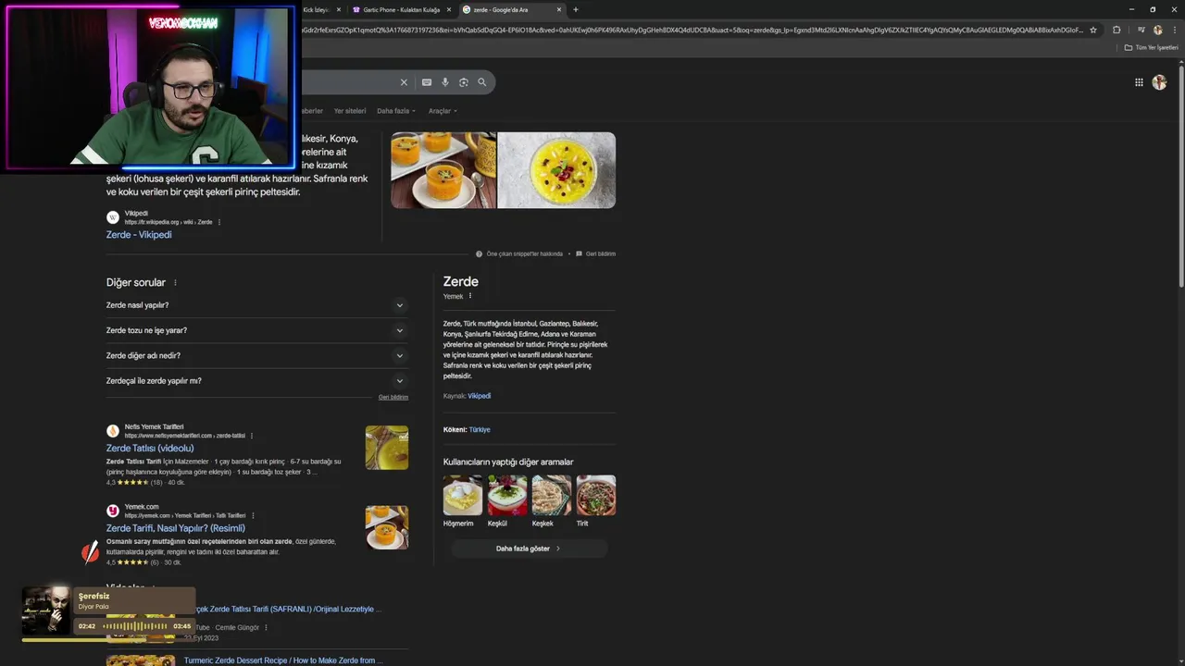Open the options dots next to Diğer sorular

[x=175, y=283]
